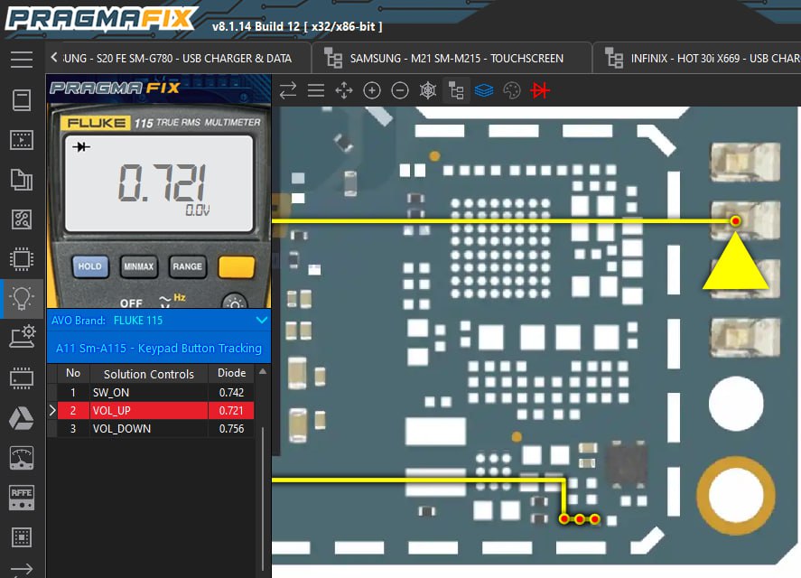Click the vertical scrollbar of solution table
This screenshot has height=578, width=801.
click(x=263, y=499)
